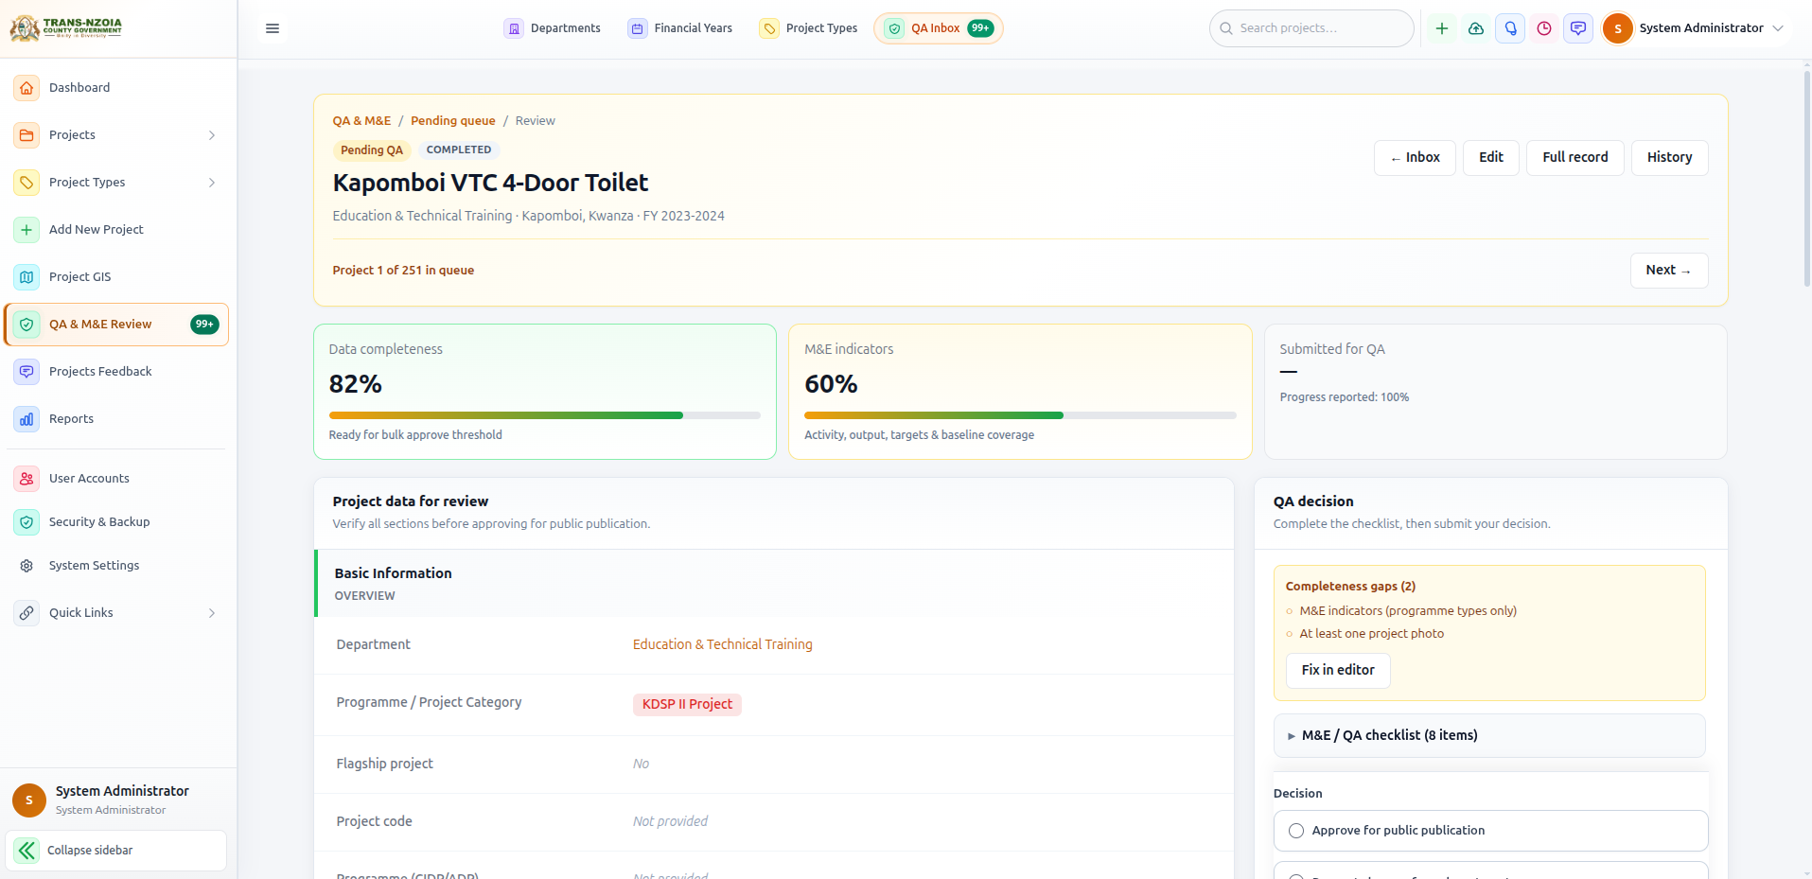Screen dimensions: 1812x879
Task: Click the Basic Information section header
Action: click(774, 584)
